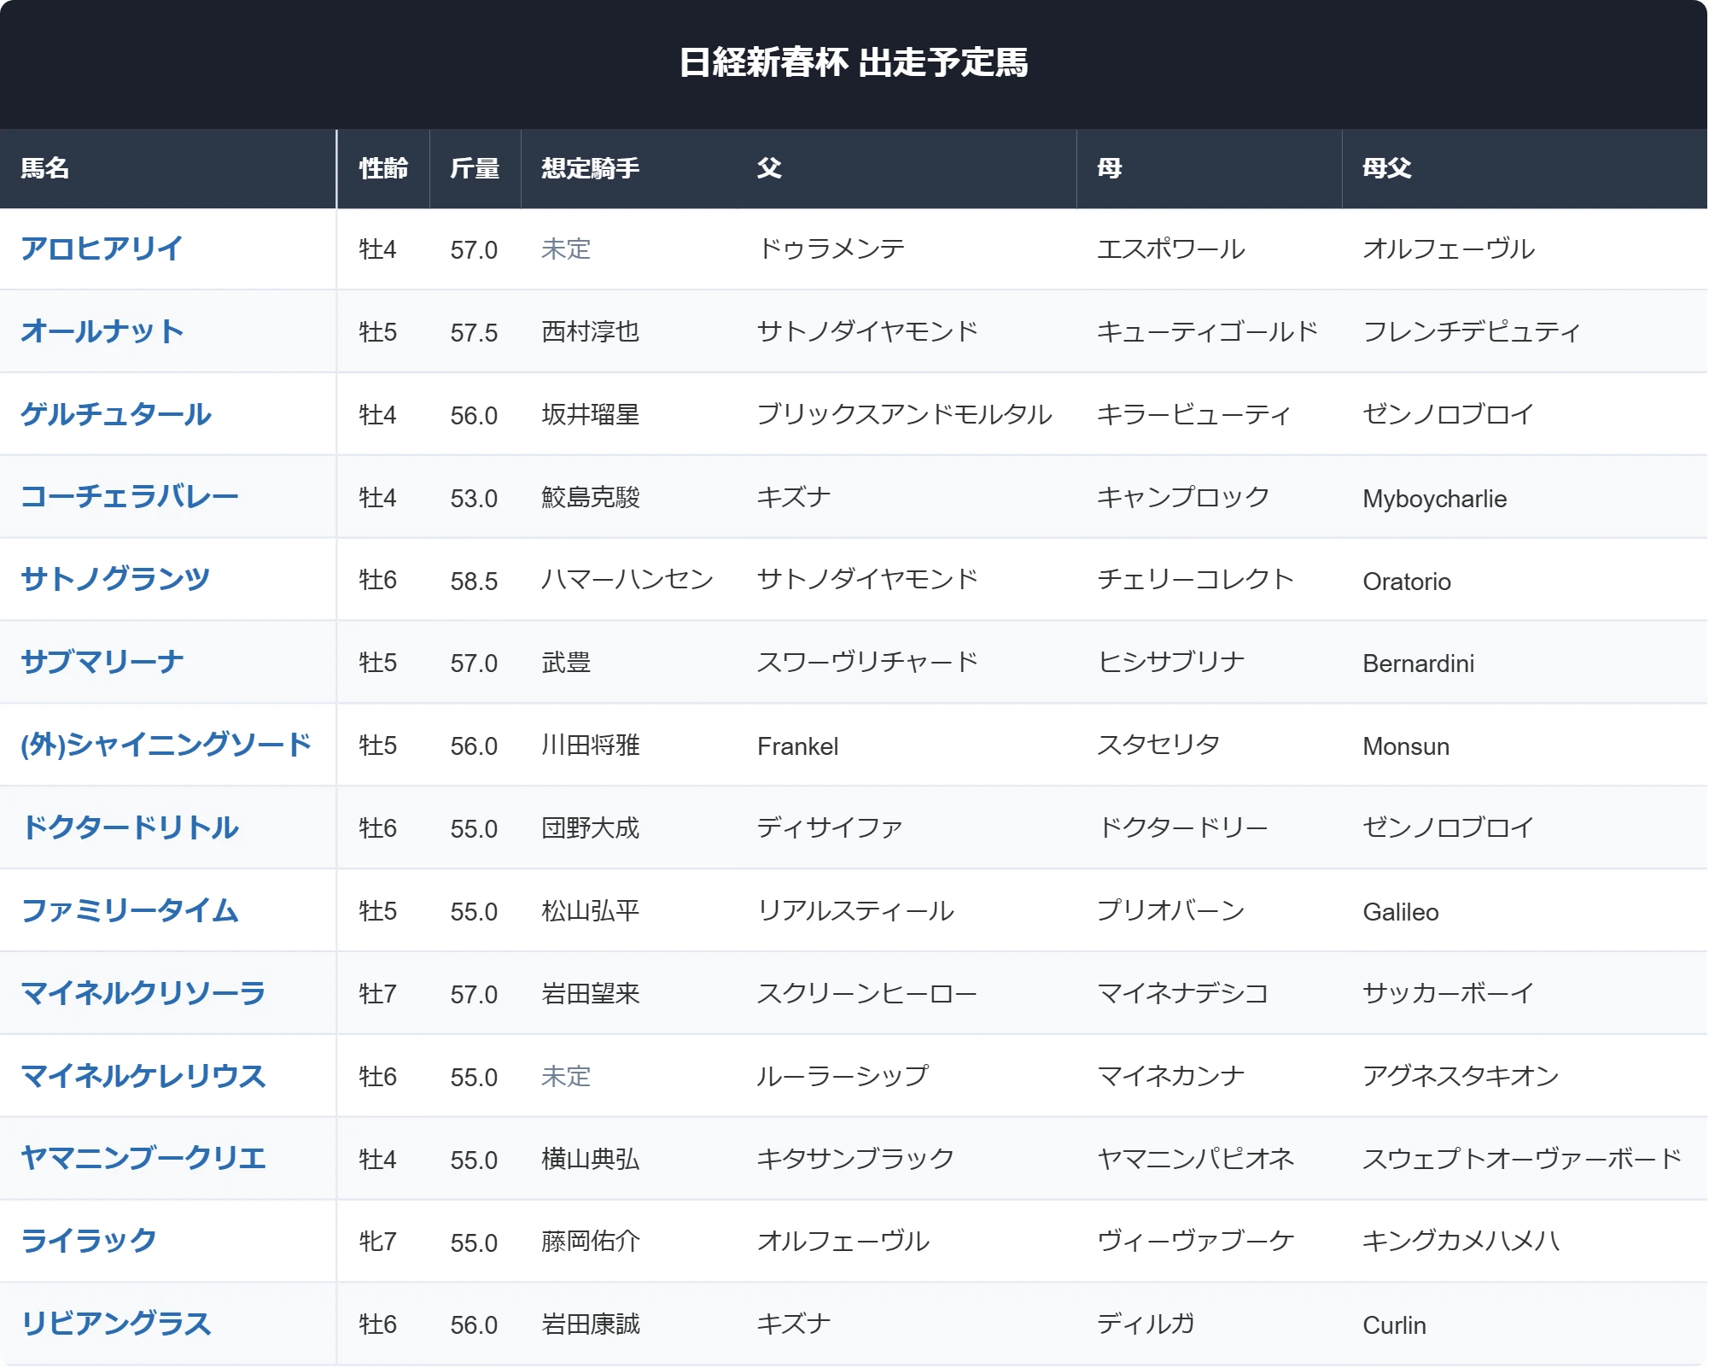1709x1368 pixels.
Task: Select the ライラック horse link
Action: point(89,1241)
